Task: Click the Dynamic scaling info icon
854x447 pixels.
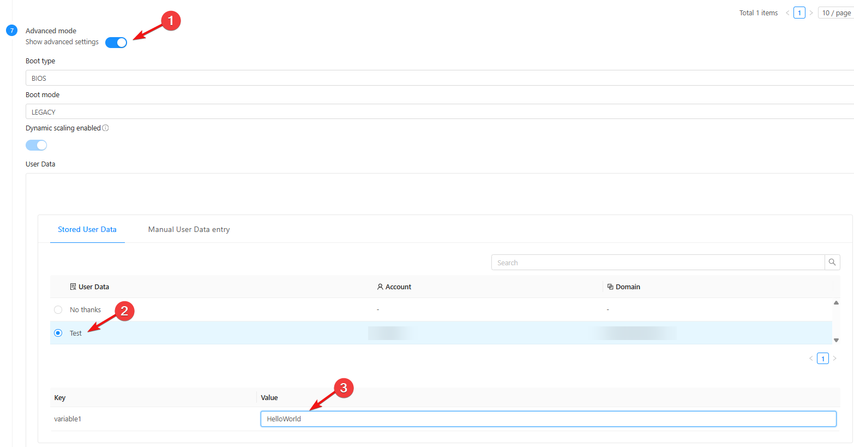Action: [105, 128]
